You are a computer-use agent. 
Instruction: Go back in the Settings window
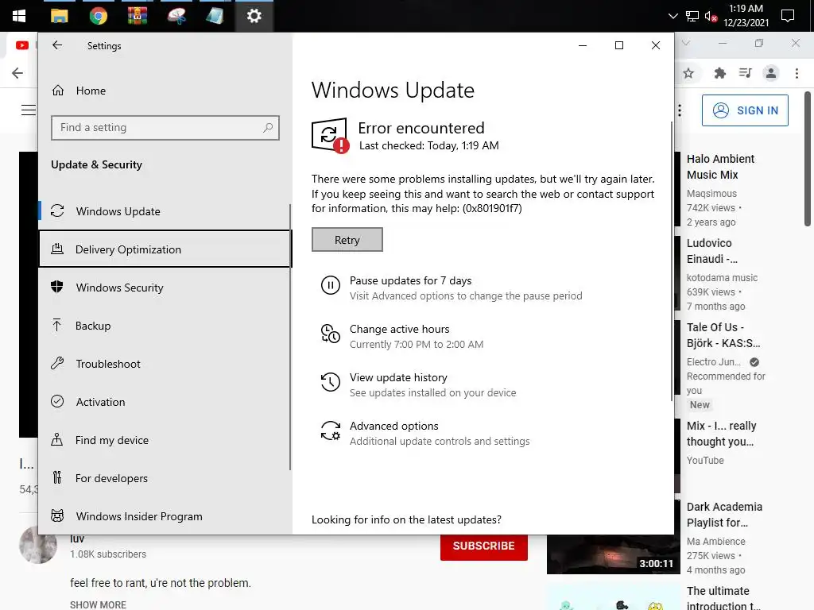click(x=57, y=45)
